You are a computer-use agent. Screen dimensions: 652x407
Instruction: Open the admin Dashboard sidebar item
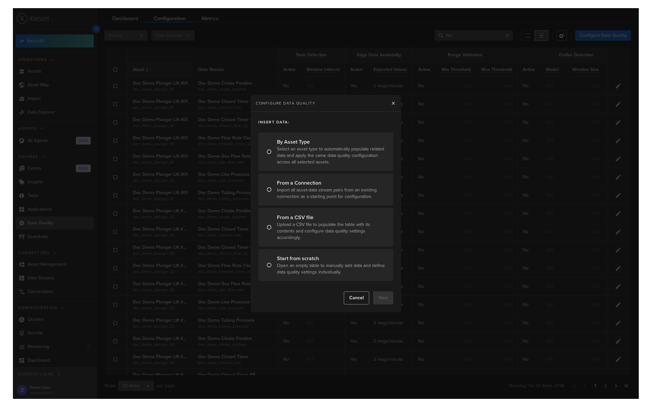(54, 360)
